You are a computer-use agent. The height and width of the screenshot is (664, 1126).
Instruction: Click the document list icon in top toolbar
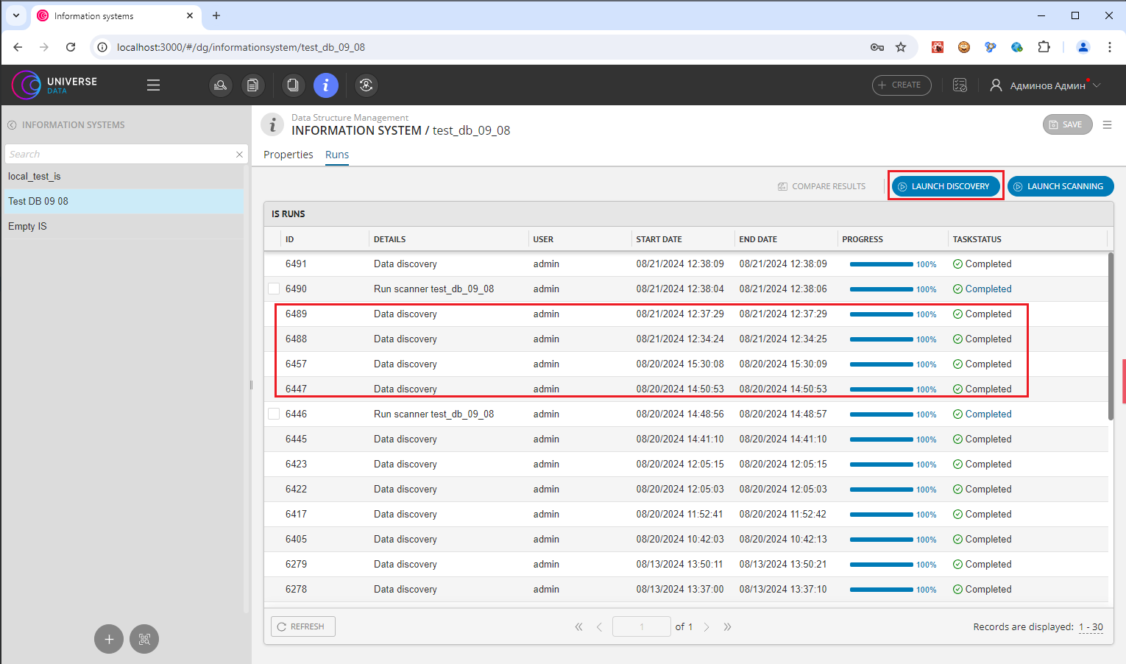click(x=252, y=85)
